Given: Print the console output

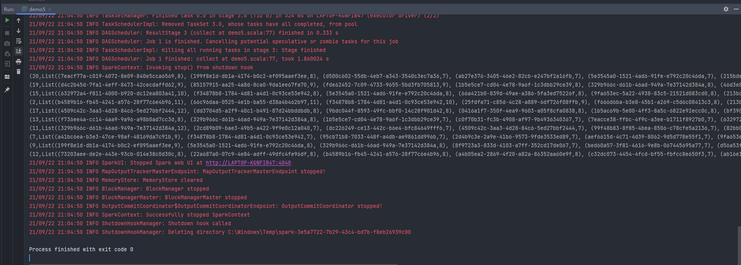Looking at the screenshot, I should pos(19,61).
